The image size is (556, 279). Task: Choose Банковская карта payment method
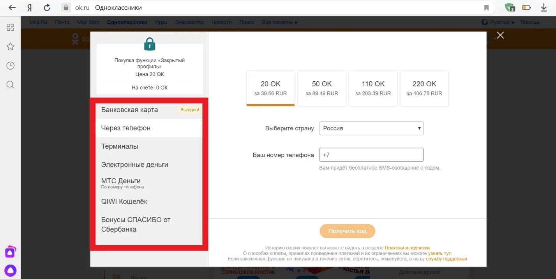click(149, 110)
